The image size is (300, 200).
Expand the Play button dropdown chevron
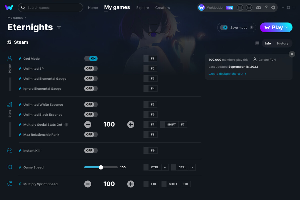coord(287,27)
